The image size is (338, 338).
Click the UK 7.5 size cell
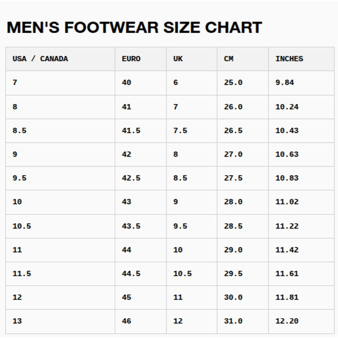(x=192, y=131)
